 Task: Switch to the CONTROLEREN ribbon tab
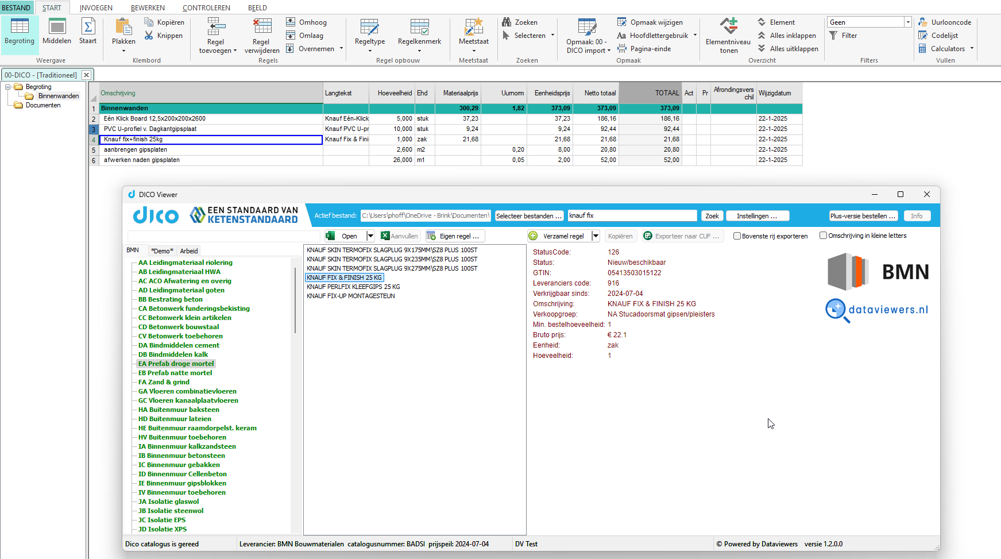[206, 7]
